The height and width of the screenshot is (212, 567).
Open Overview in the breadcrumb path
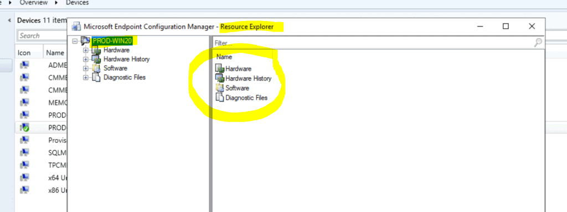pos(34,3)
